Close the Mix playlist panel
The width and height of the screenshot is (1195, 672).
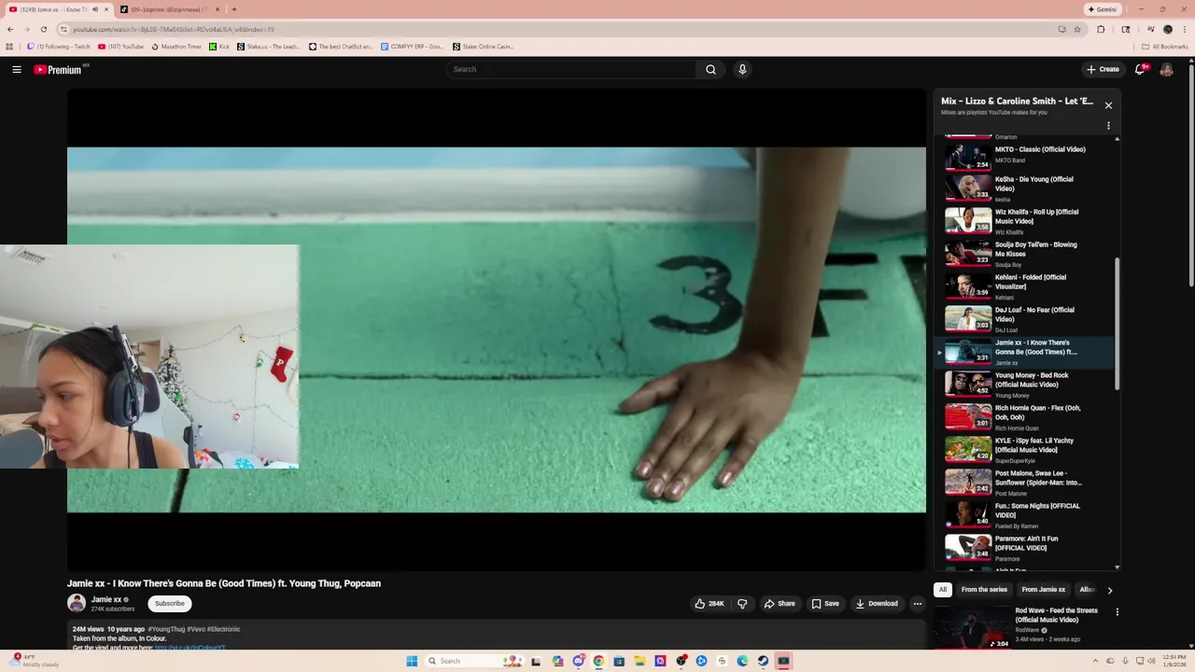pos(1108,105)
